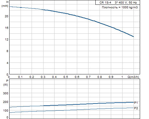The width and height of the screenshot is (149, 119).
Task: Click the 0.8 value on flow axis
Action: 100,77
